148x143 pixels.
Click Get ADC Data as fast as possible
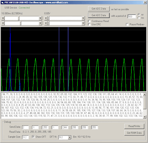99,9
